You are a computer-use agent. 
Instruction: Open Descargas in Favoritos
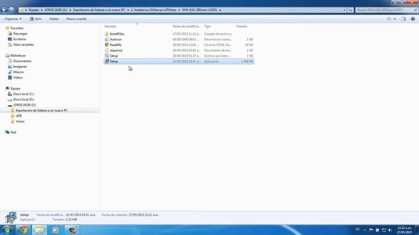pyautogui.click(x=20, y=33)
